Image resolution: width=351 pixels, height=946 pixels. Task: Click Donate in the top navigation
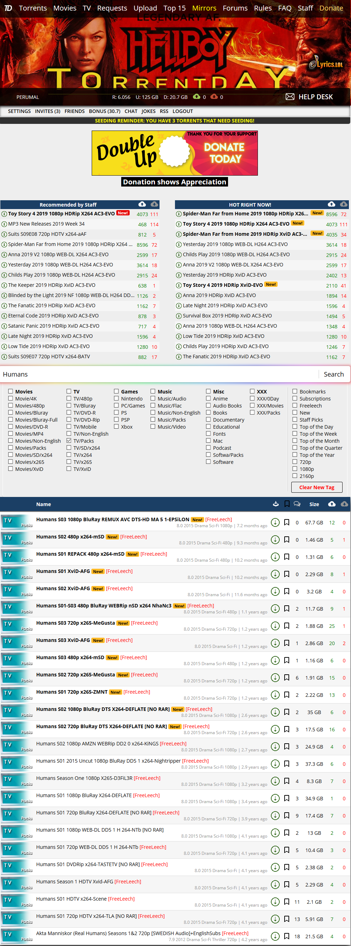[x=331, y=8]
